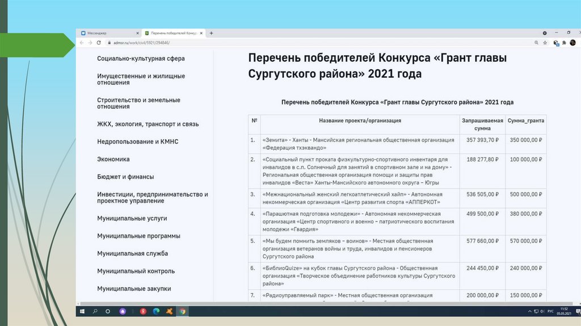Open Microsoft Edge from the taskbar

pos(156,311)
